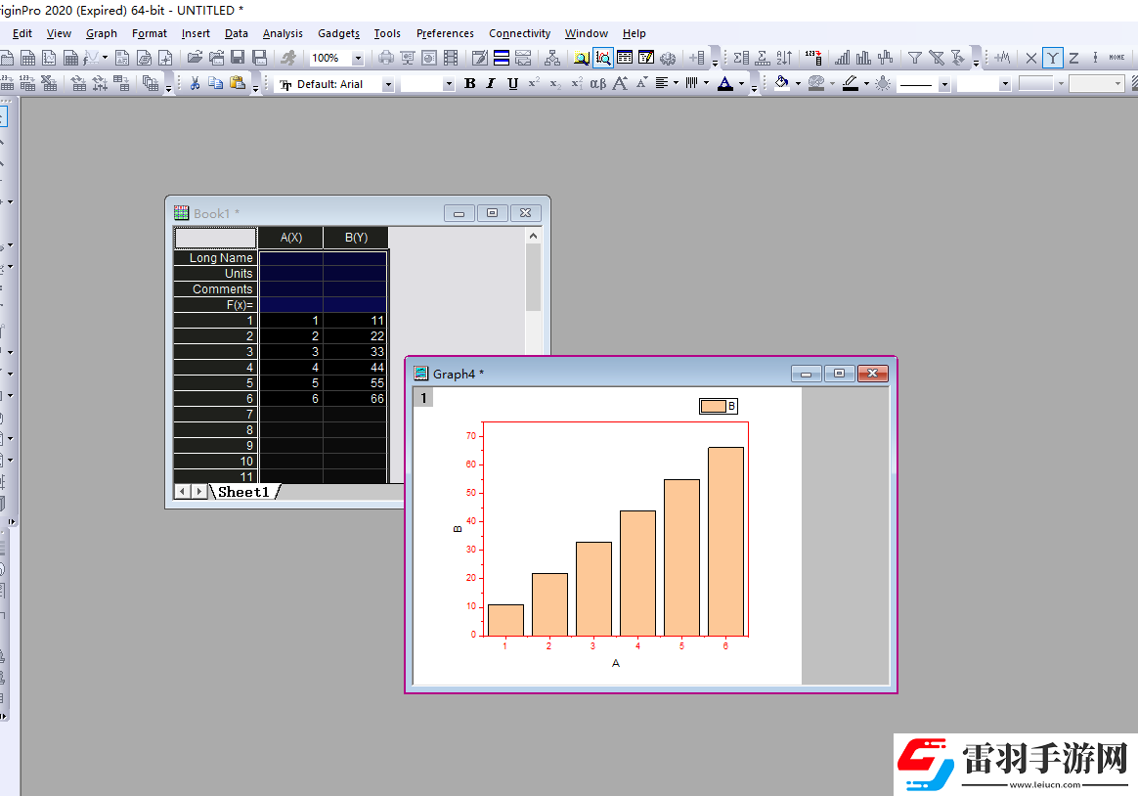
Task: Click the Print icon
Action: tap(386, 59)
